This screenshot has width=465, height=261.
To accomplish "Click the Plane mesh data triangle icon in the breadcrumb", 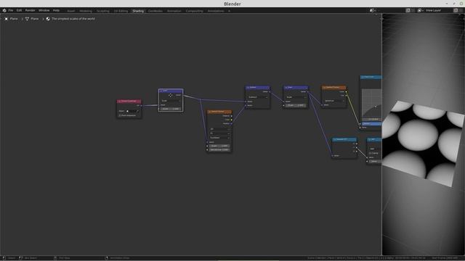I will click(x=28, y=19).
